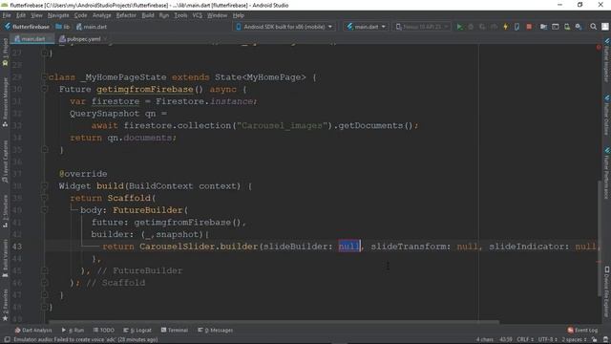Image resolution: width=611 pixels, height=344 pixels.
Task: Toggle read-only lock icon in status bar
Action: tap(594, 340)
